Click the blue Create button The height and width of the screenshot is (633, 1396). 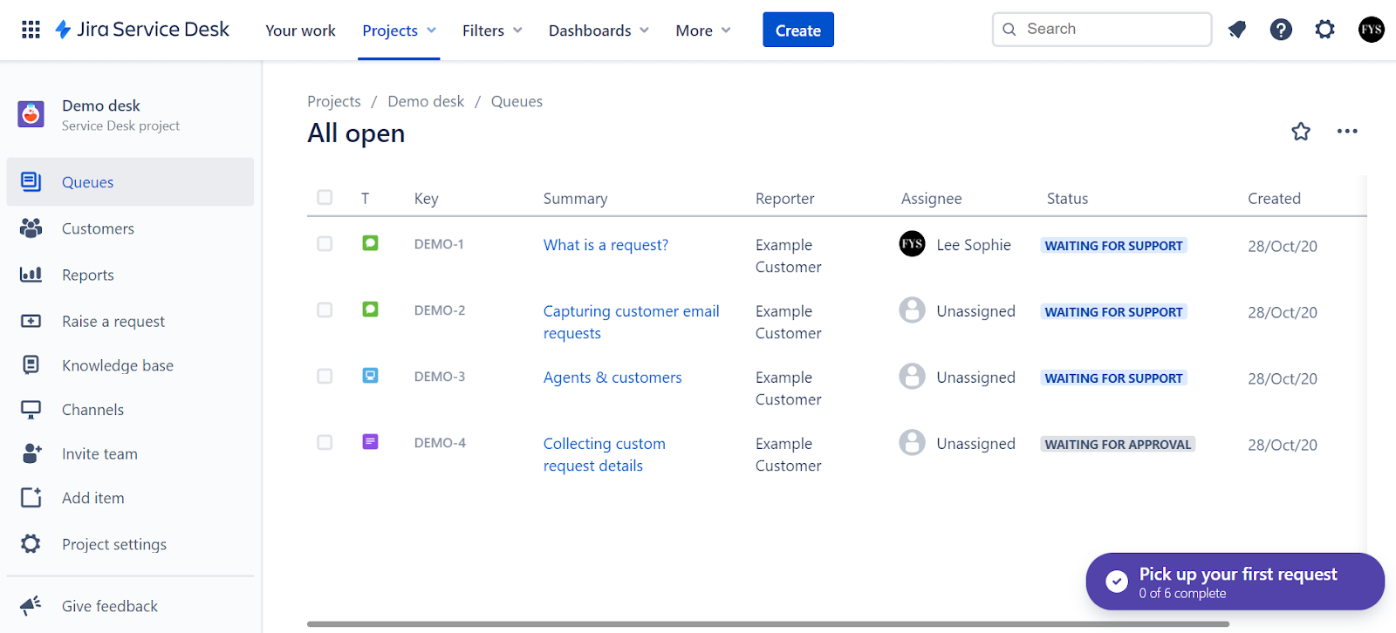coord(797,30)
